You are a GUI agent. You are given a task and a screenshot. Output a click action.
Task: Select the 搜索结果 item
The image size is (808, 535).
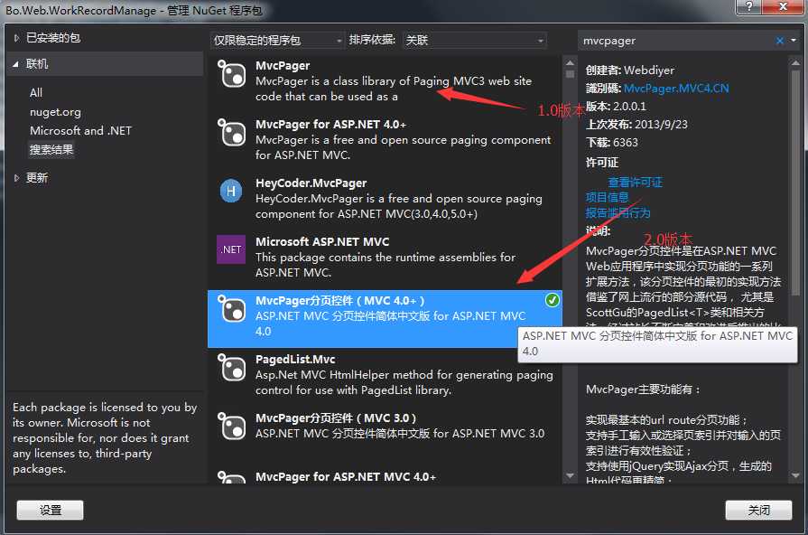[x=51, y=150]
